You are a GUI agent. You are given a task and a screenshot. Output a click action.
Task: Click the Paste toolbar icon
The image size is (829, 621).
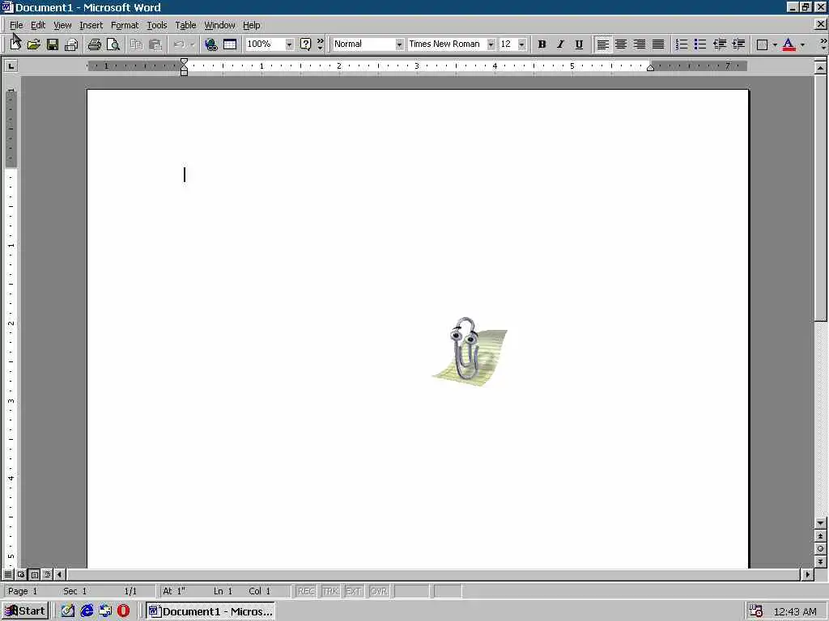[x=155, y=44]
